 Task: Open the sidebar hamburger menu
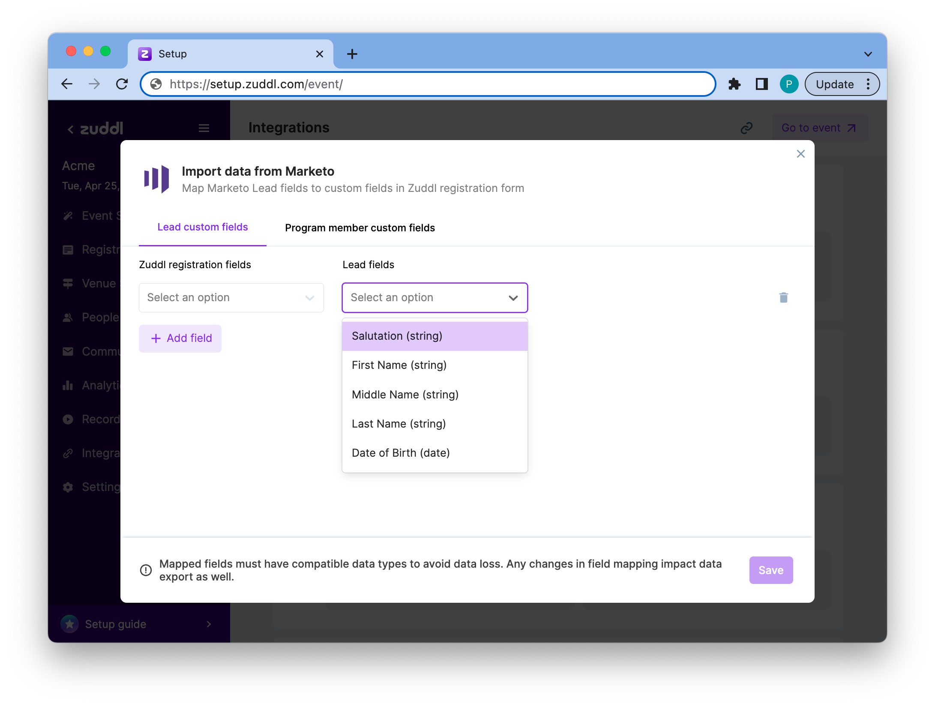click(x=204, y=128)
